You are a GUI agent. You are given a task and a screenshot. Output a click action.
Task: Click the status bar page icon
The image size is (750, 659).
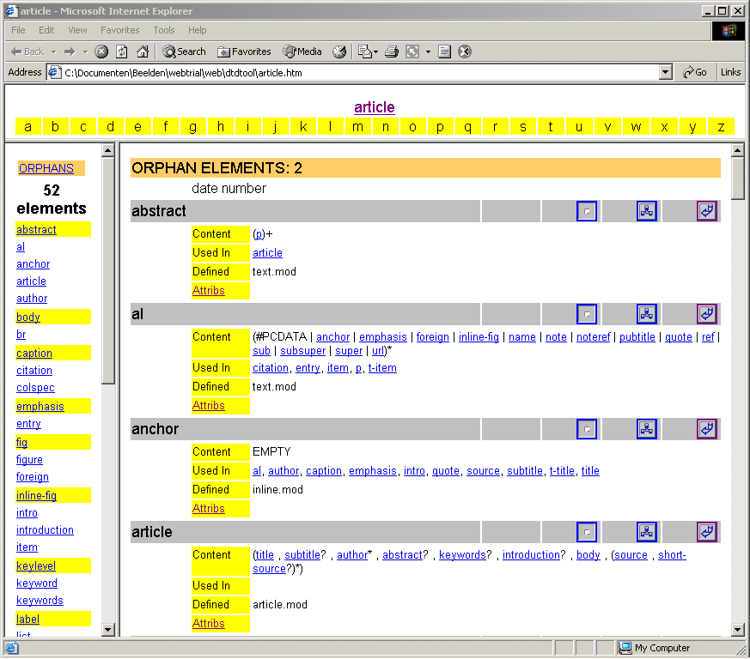click(11, 648)
